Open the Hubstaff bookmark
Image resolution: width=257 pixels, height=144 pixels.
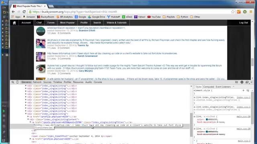[x=113, y=17]
